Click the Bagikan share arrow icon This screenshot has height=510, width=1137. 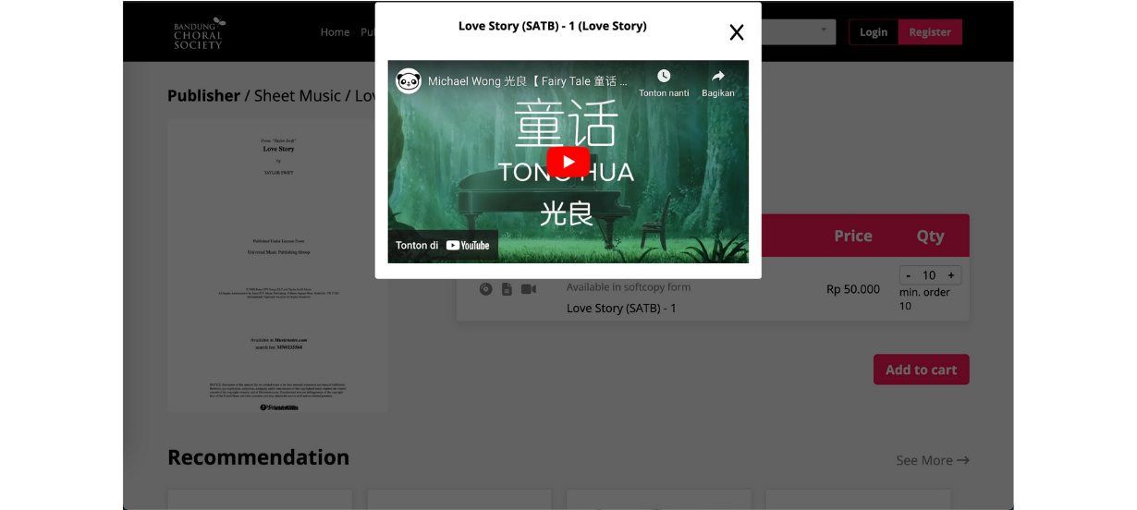717,77
